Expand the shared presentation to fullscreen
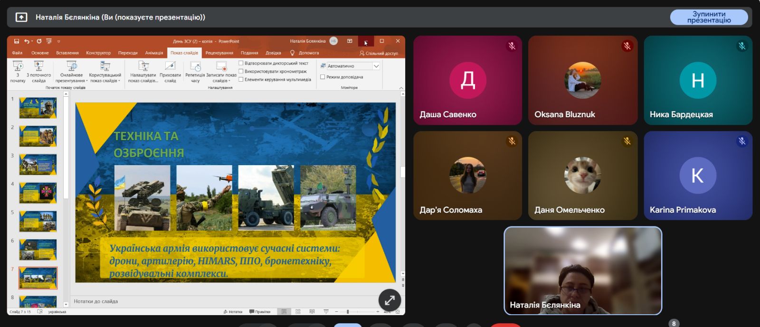The image size is (760, 327). 389,300
